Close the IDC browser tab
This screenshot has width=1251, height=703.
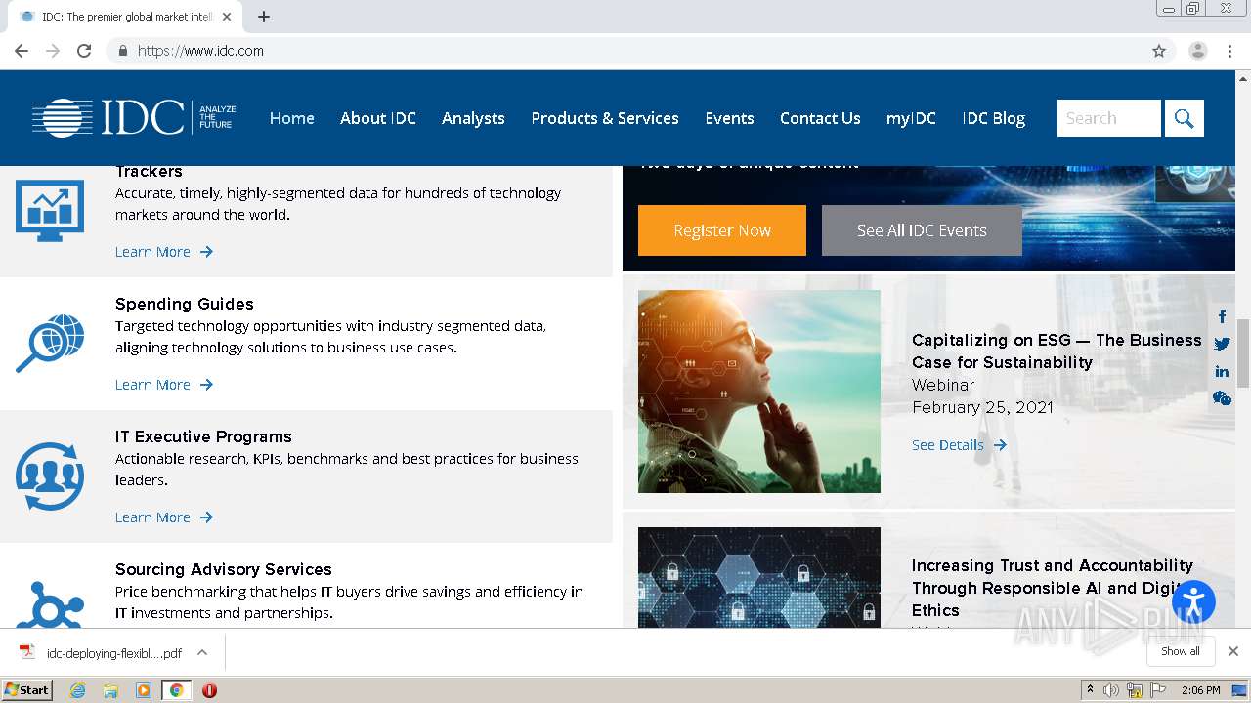click(x=227, y=17)
